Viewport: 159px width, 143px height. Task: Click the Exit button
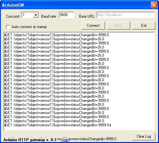(144, 26)
